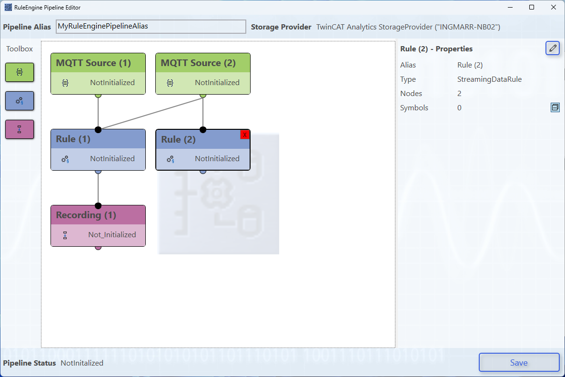Select the blue Rule toolbox item
Screen dimensions: 565x377
tap(20, 101)
